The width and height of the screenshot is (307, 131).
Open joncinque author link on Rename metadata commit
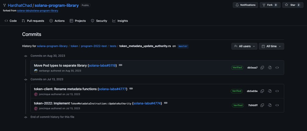tap(44, 94)
